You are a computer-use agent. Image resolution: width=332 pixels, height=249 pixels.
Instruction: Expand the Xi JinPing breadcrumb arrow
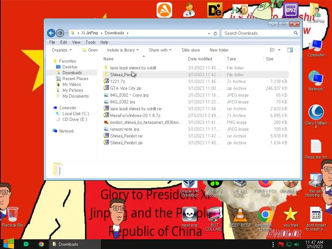pyautogui.click(x=101, y=33)
